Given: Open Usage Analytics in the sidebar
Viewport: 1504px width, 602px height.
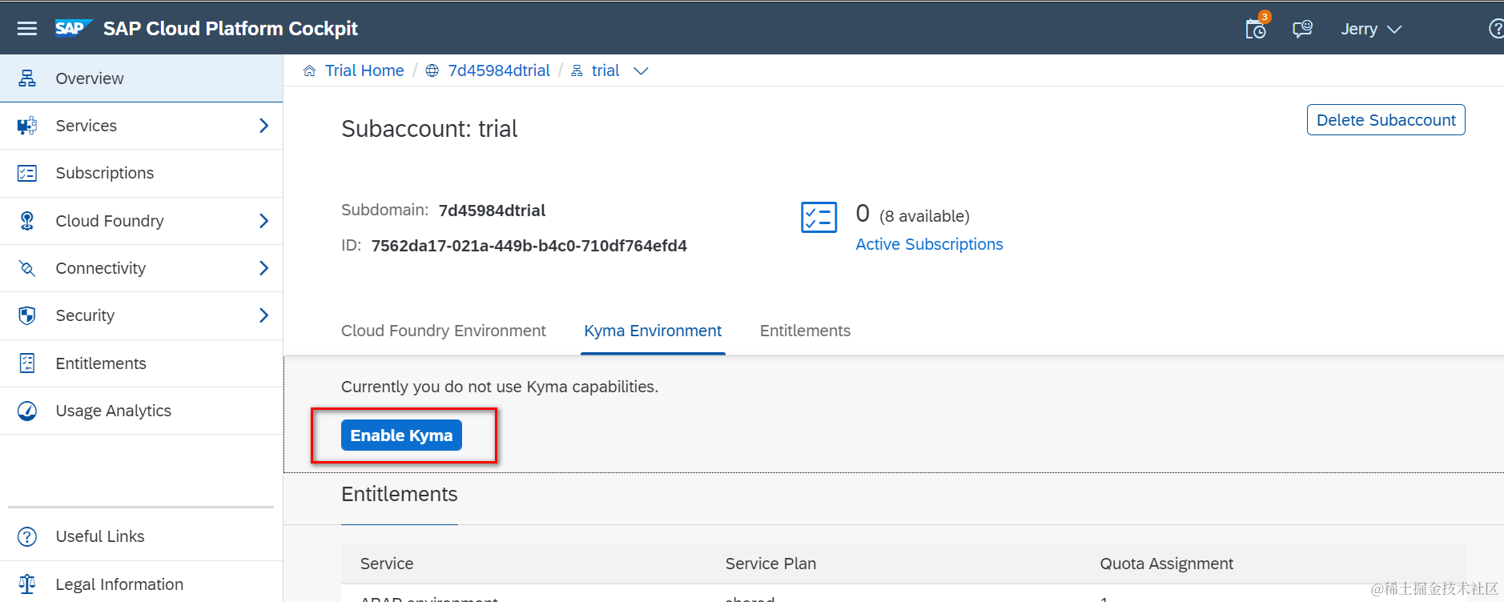Looking at the screenshot, I should pos(141,411).
